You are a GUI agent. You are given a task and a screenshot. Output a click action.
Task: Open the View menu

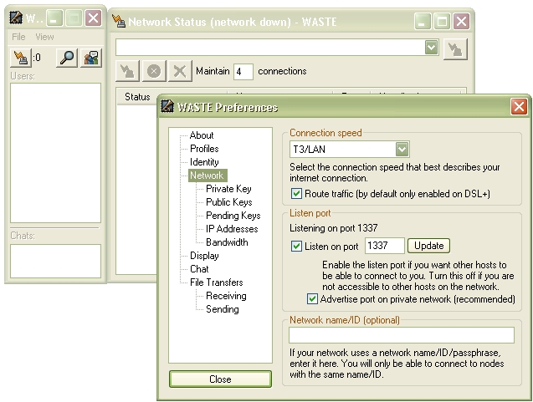(x=44, y=37)
